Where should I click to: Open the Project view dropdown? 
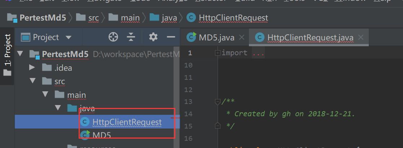68,37
